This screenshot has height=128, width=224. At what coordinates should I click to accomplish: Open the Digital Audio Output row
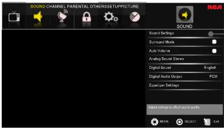click(185, 77)
